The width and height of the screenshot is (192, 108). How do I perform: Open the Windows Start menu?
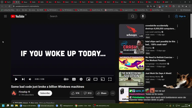tap(3, 105)
